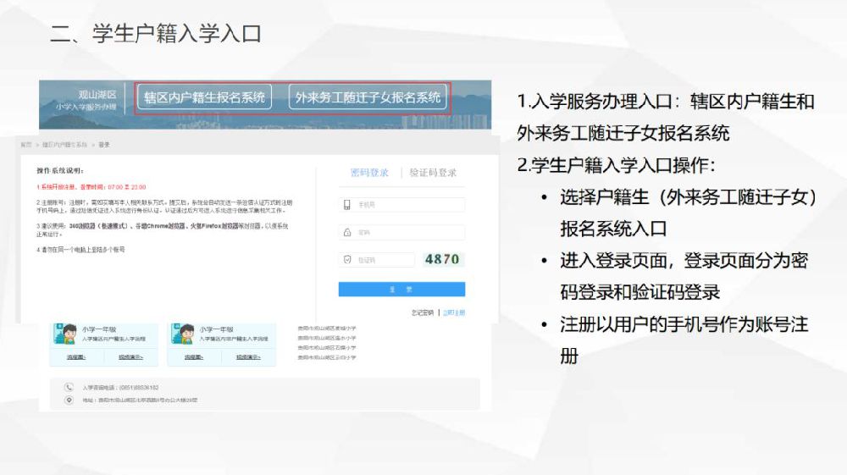The width and height of the screenshot is (847, 475).
Task: Select the 入学咨询电话 number text
Action: (120, 388)
